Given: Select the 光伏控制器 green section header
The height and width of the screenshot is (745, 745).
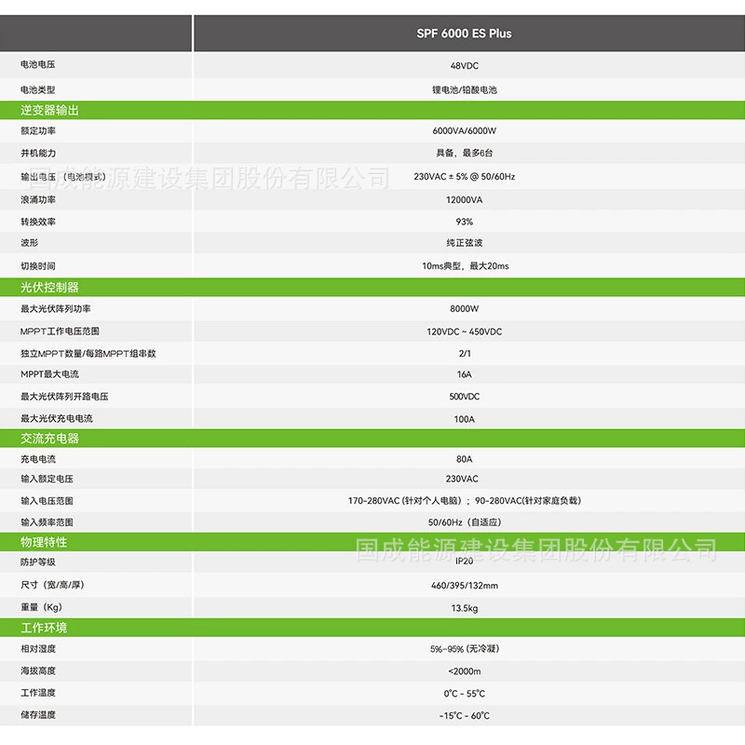Looking at the screenshot, I should (x=372, y=287).
